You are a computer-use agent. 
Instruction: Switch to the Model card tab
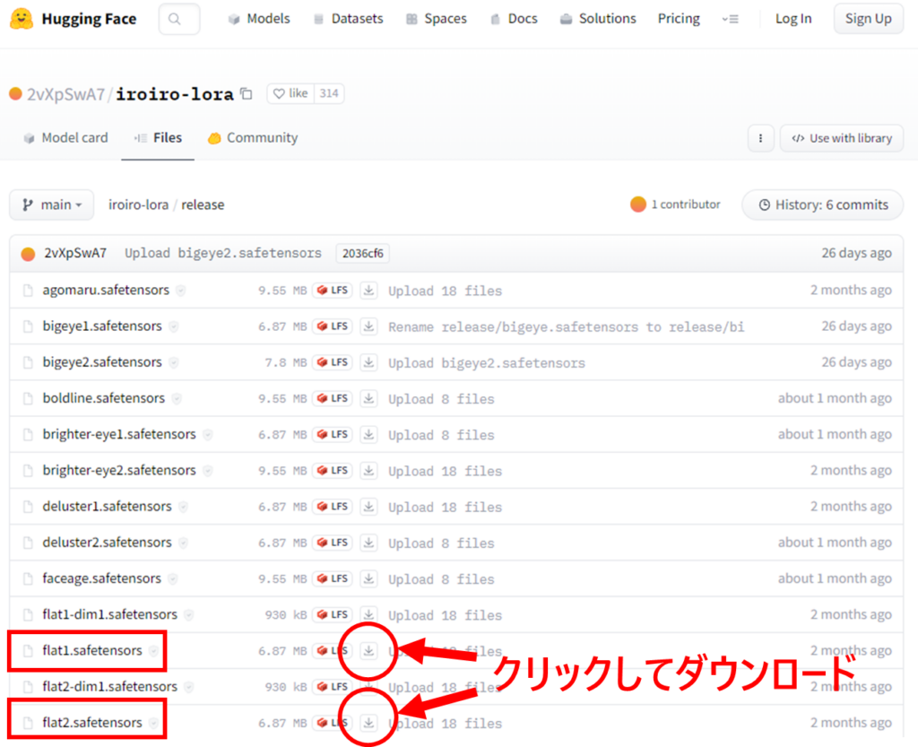(65, 138)
